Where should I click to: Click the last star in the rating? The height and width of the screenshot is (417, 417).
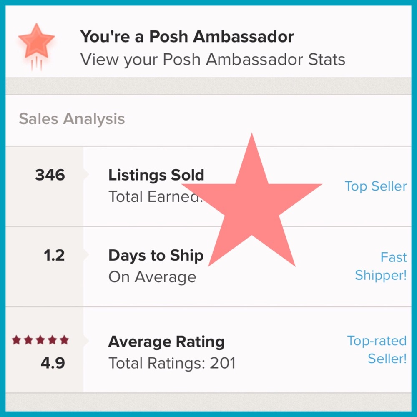coord(64,340)
